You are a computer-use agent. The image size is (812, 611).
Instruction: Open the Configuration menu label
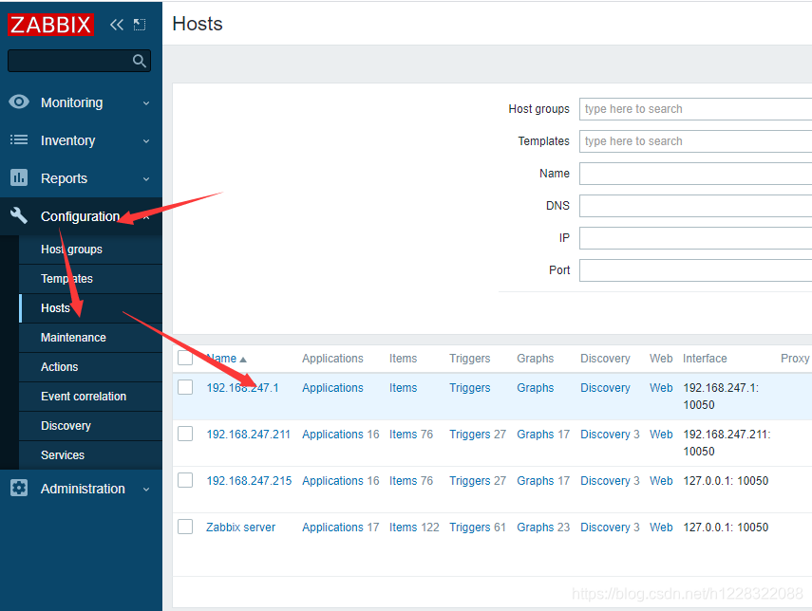click(x=80, y=216)
